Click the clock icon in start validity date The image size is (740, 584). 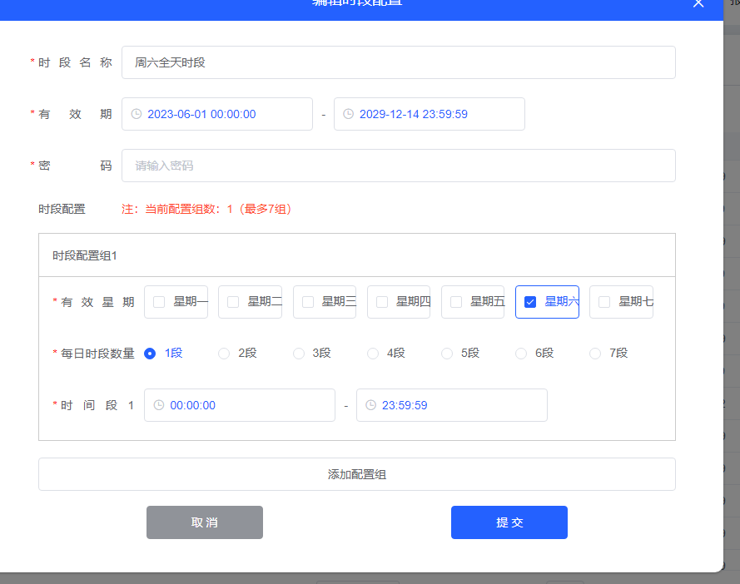click(x=137, y=114)
